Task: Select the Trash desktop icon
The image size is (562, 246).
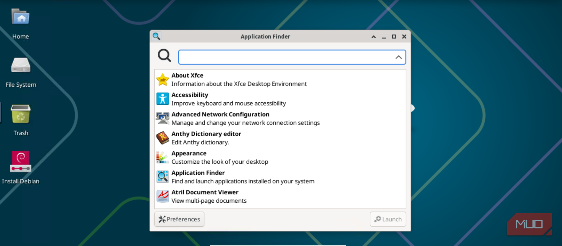Action: tap(21, 114)
